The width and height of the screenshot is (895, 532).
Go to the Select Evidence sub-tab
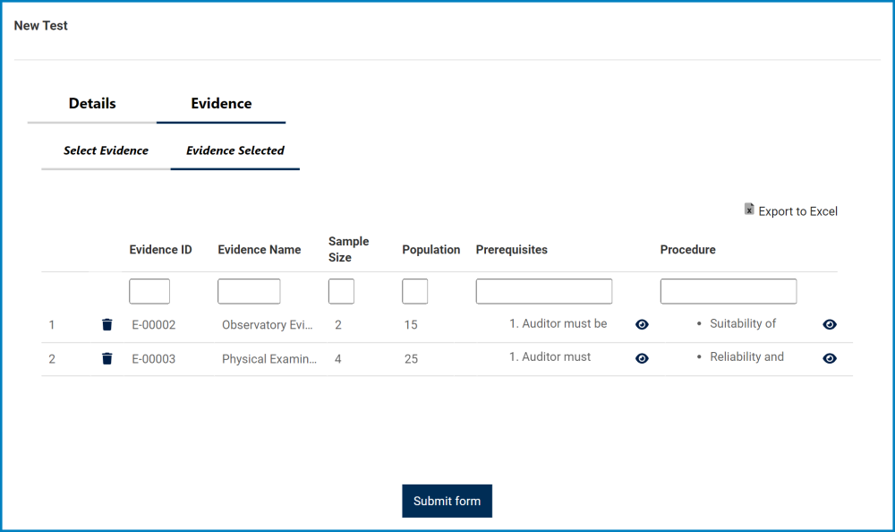click(x=105, y=150)
